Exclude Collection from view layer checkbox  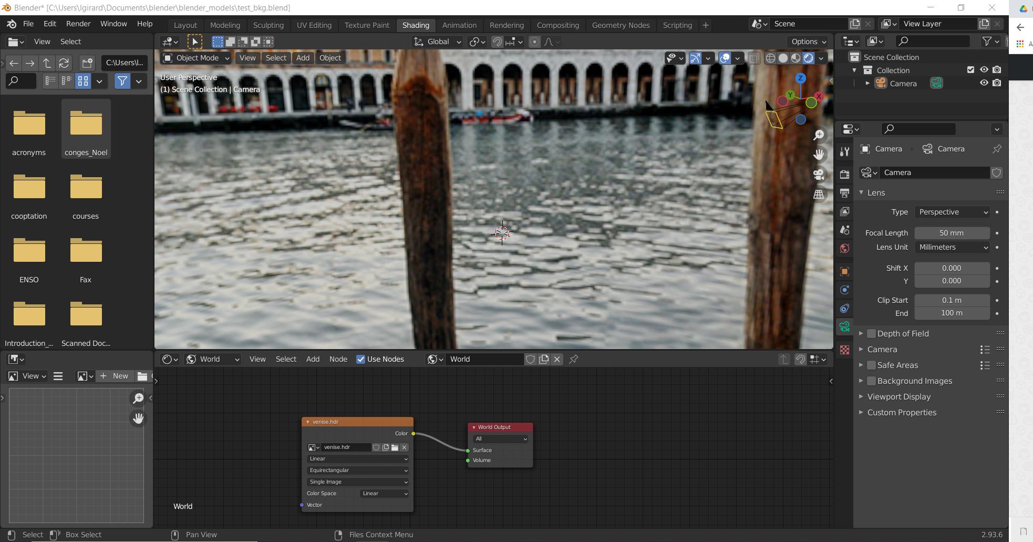(970, 70)
